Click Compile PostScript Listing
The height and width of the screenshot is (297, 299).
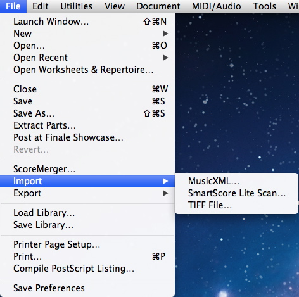[x=87, y=269]
